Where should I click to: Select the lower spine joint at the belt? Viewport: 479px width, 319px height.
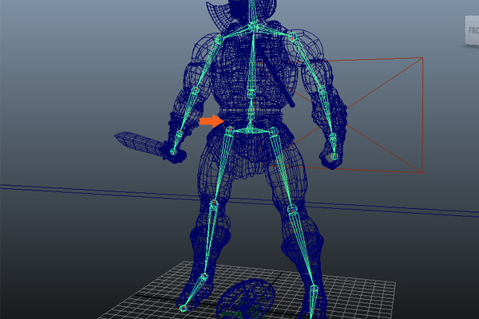(x=251, y=116)
